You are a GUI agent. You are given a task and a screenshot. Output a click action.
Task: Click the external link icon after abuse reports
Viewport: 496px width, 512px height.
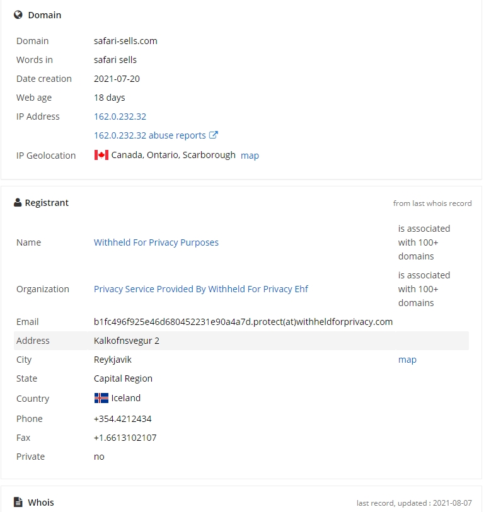[214, 135]
